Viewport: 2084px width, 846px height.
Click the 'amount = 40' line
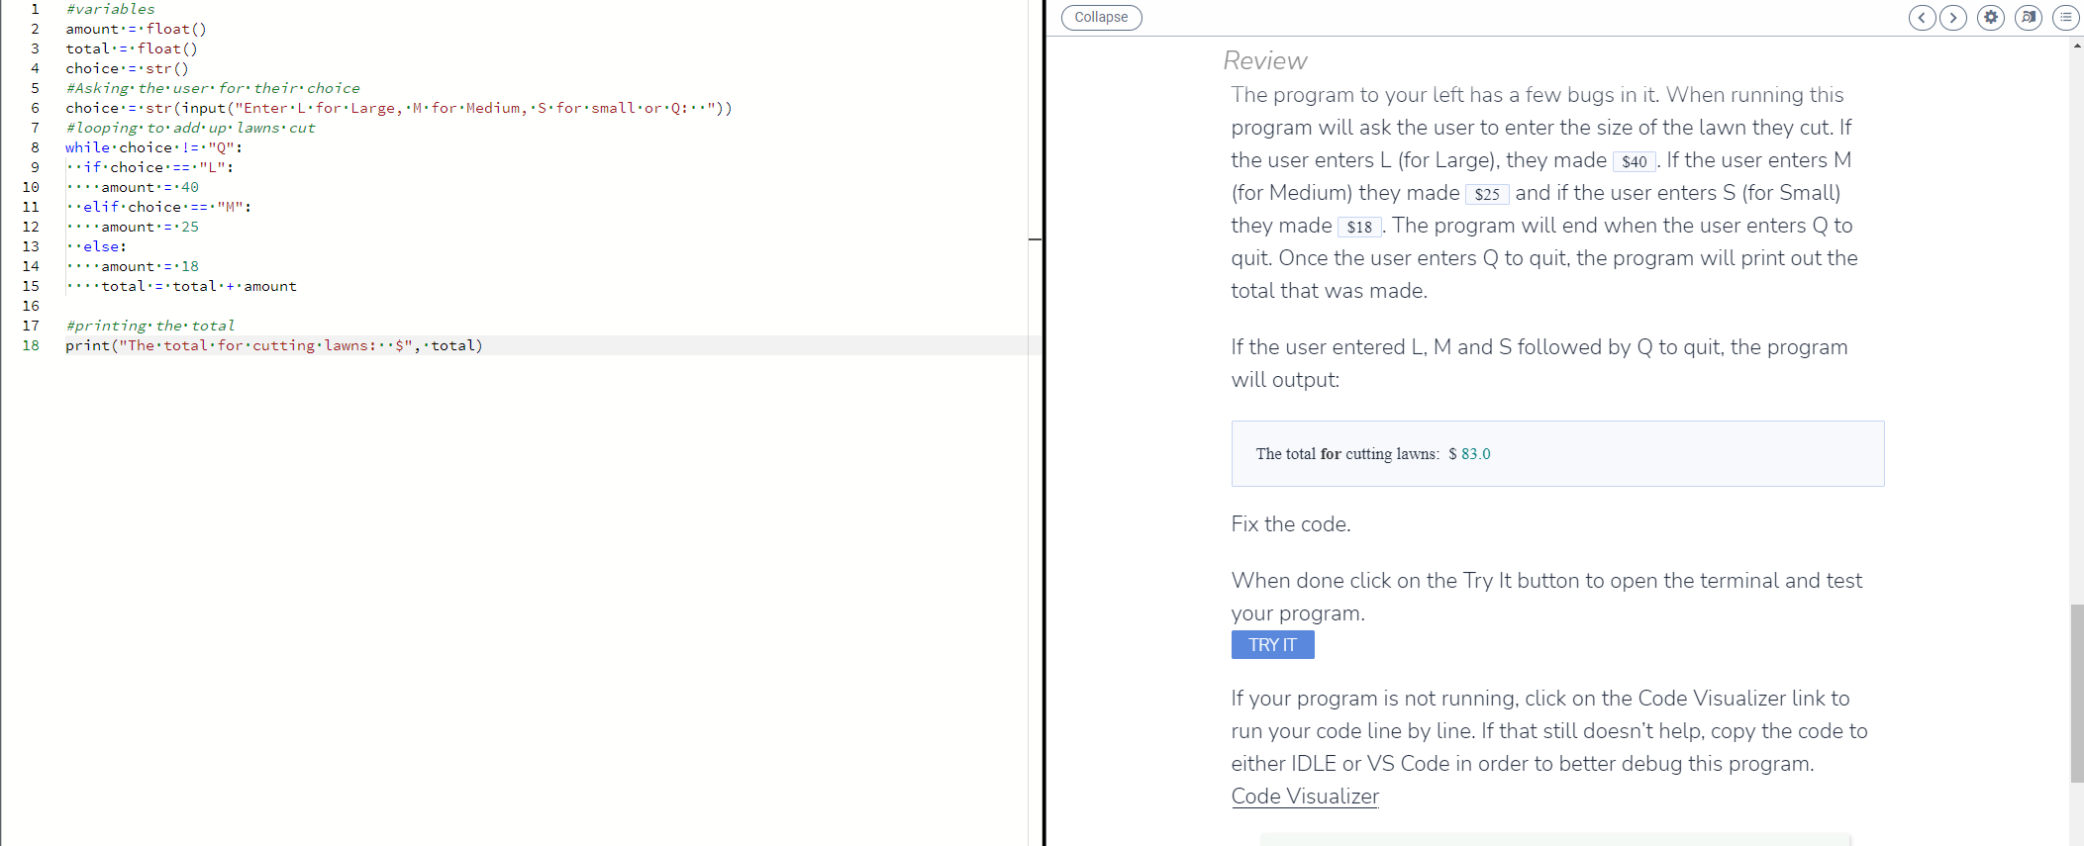pos(149,187)
